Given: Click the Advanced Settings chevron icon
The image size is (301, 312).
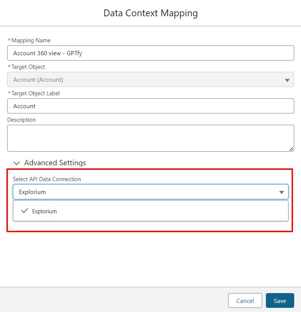Looking at the screenshot, I should [16, 163].
